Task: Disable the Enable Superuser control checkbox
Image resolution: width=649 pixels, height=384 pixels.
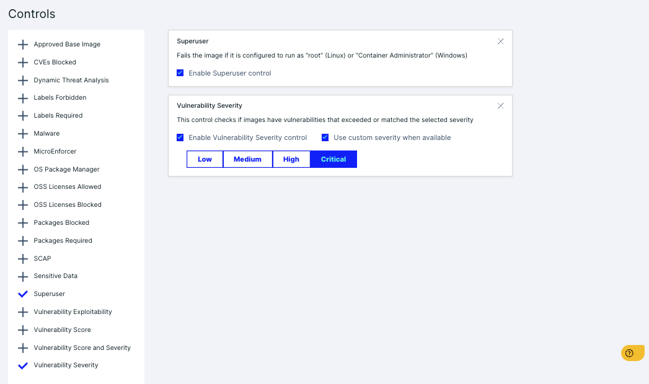Action: pyautogui.click(x=180, y=72)
